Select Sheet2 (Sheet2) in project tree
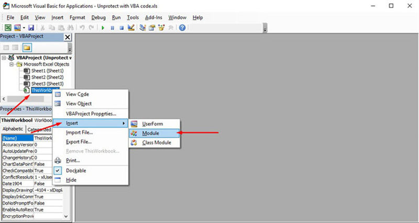This screenshot has height=223, width=419. click(47, 77)
